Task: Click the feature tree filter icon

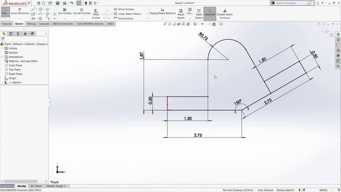Action: point(3,39)
